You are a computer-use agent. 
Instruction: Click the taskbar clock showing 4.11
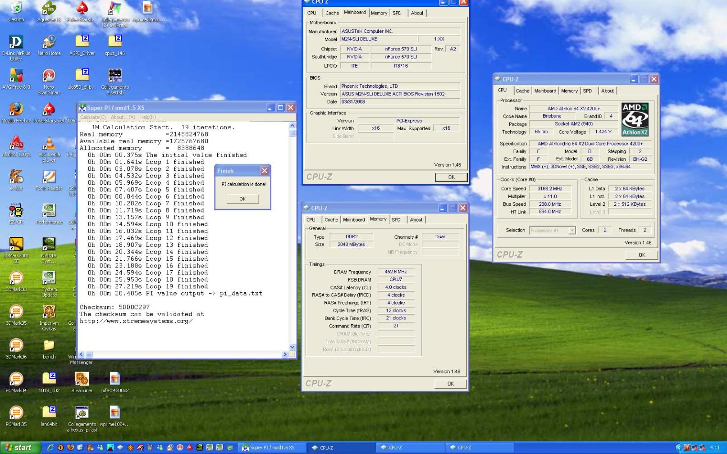715,448
